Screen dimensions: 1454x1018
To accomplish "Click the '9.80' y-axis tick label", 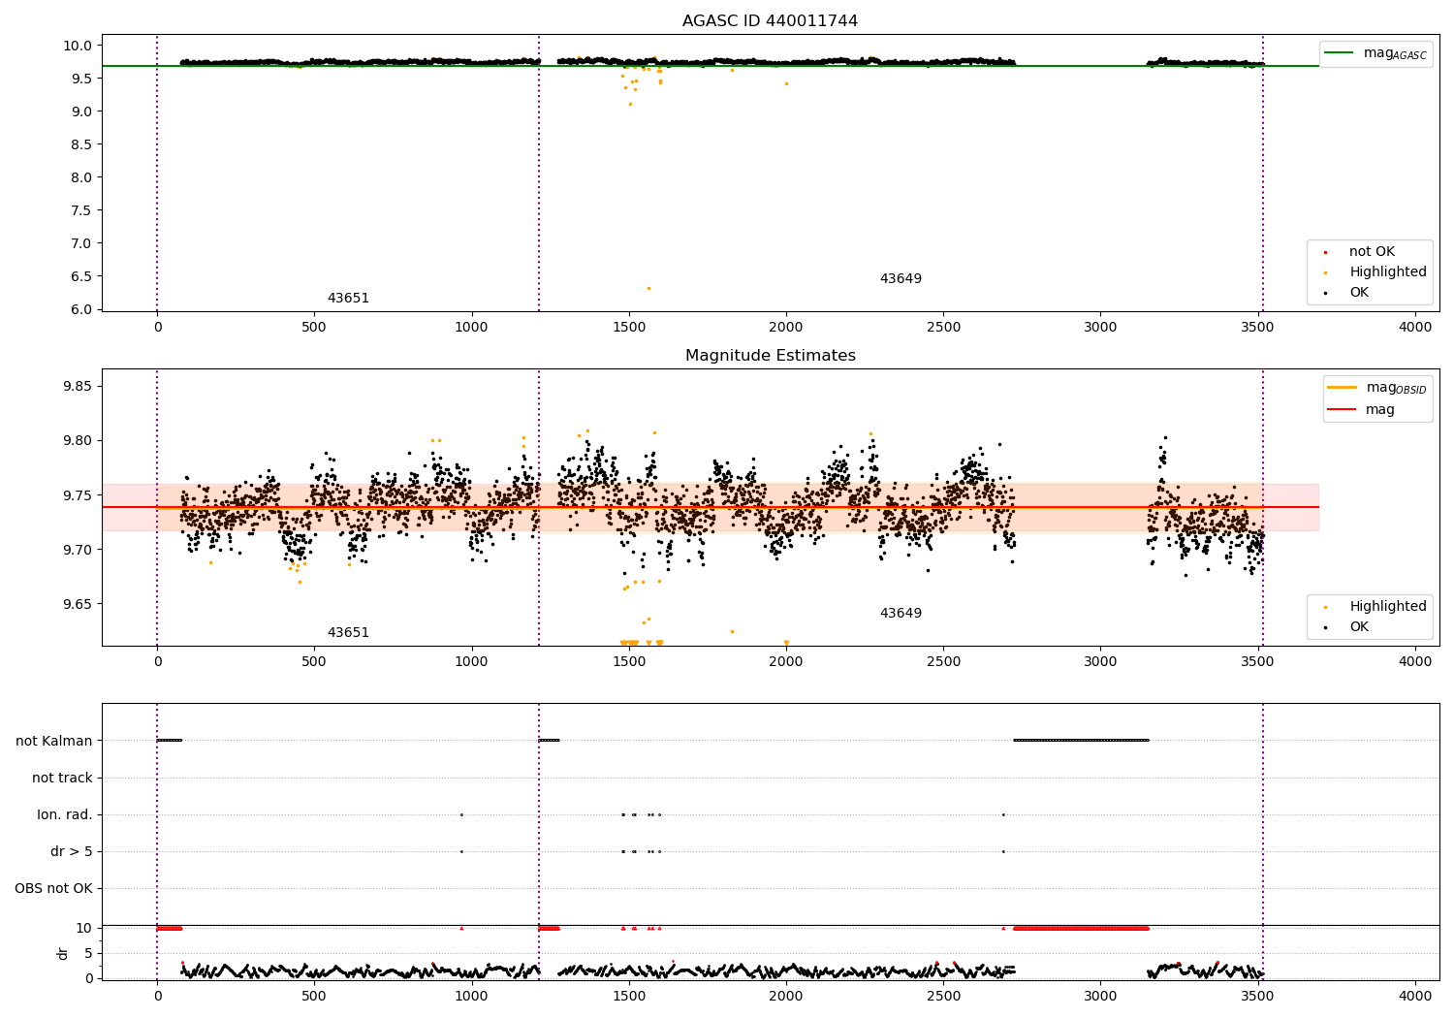I will 78,440.
